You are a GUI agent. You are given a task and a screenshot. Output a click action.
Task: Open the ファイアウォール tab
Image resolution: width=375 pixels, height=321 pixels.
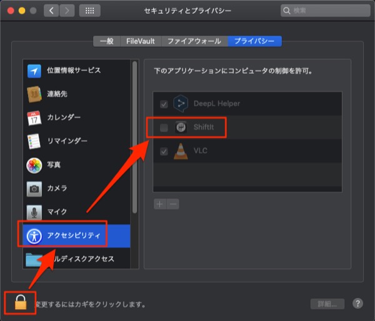tap(194, 41)
